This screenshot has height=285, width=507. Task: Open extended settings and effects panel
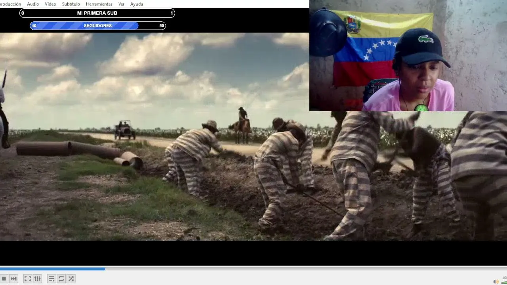click(x=38, y=279)
